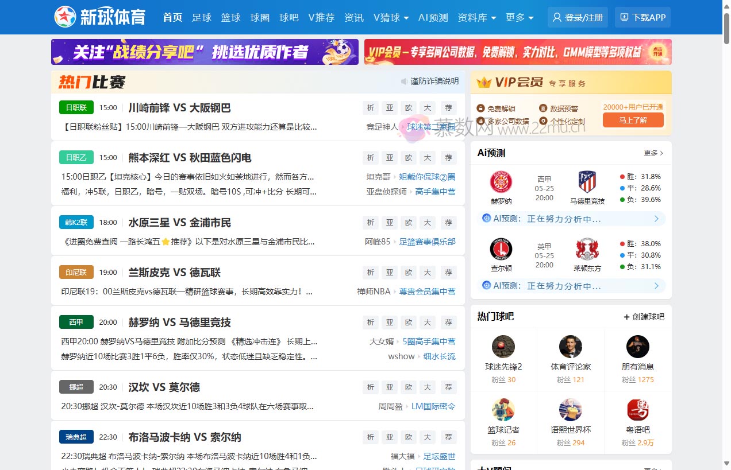Click the 创建球吧 link
The height and width of the screenshot is (470, 731).
tap(644, 317)
